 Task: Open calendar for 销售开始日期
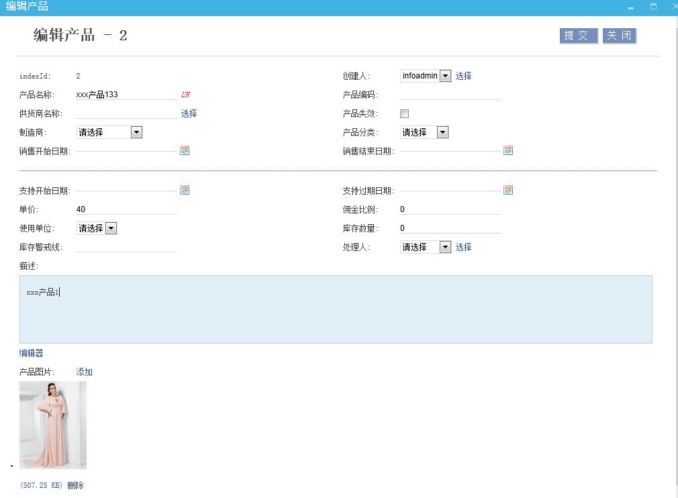pyautogui.click(x=185, y=150)
